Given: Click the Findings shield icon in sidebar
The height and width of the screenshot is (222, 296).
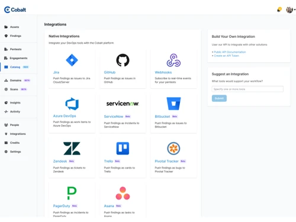Looking at the screenshot, I should (6, 36).
